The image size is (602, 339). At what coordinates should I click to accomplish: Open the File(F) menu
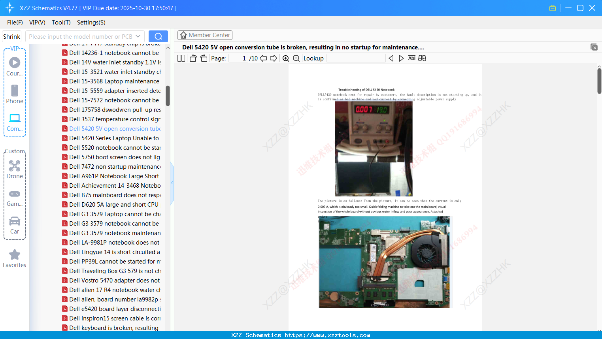point(15,23)
